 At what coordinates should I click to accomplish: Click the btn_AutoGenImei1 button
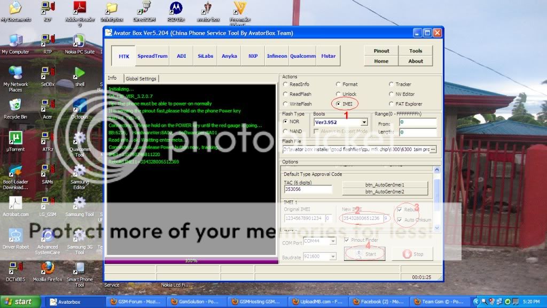click(x=385, y=184)
